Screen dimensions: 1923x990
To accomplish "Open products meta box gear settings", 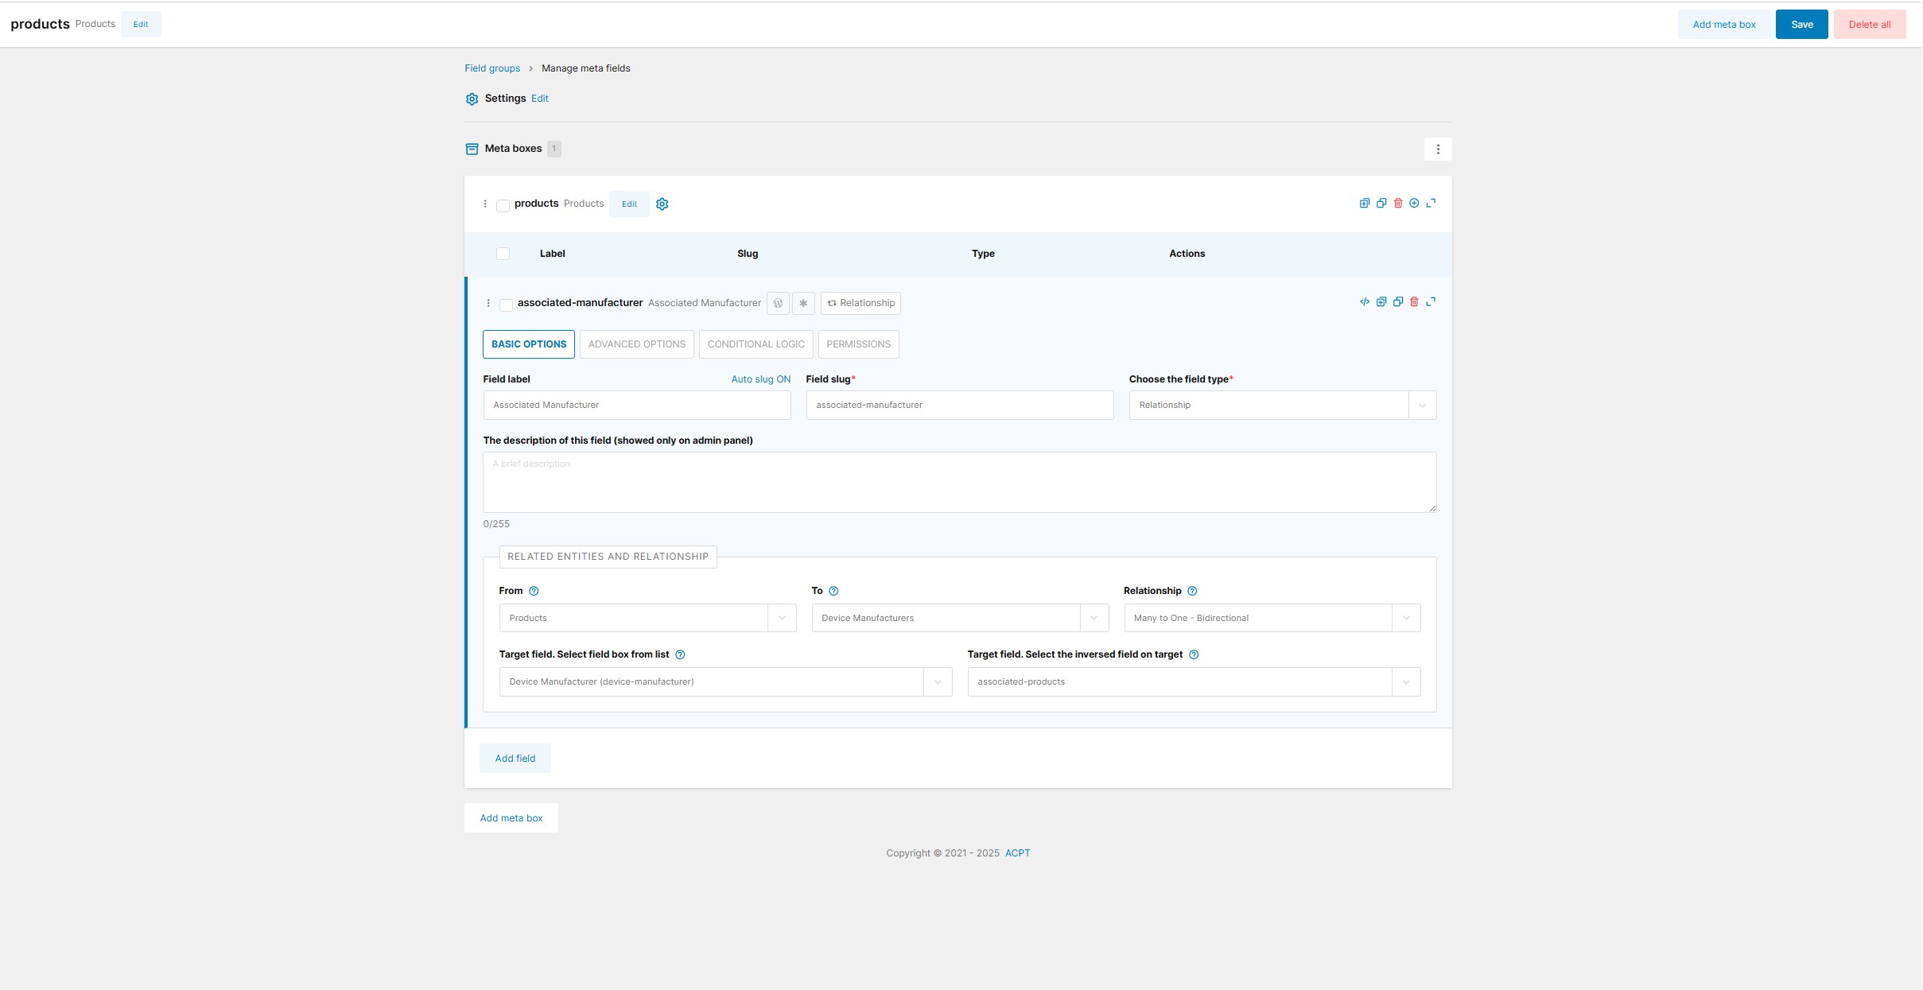I will [662, 204].
